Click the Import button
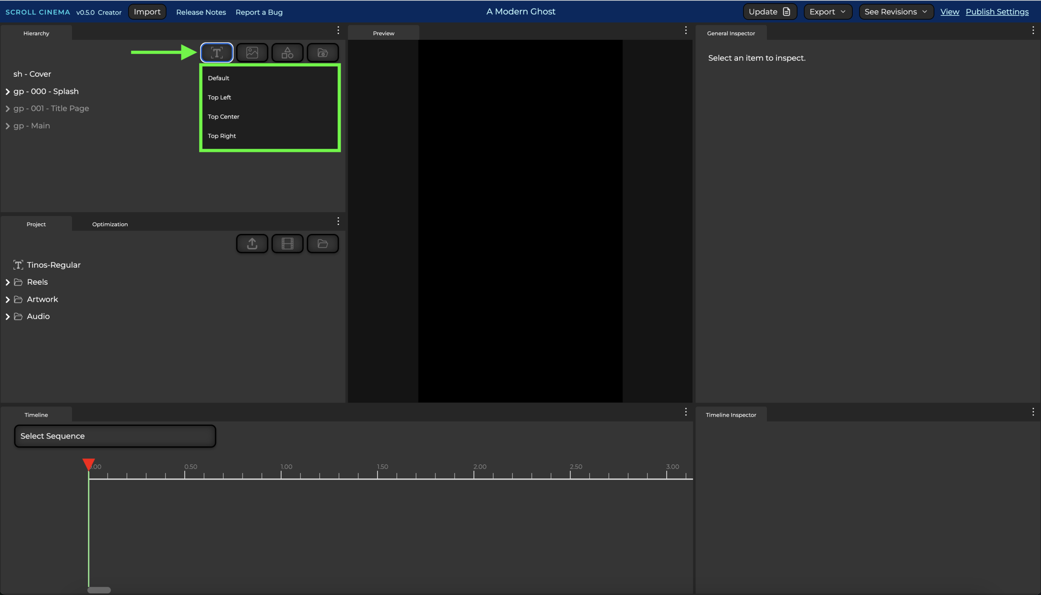 pos(147,12)
